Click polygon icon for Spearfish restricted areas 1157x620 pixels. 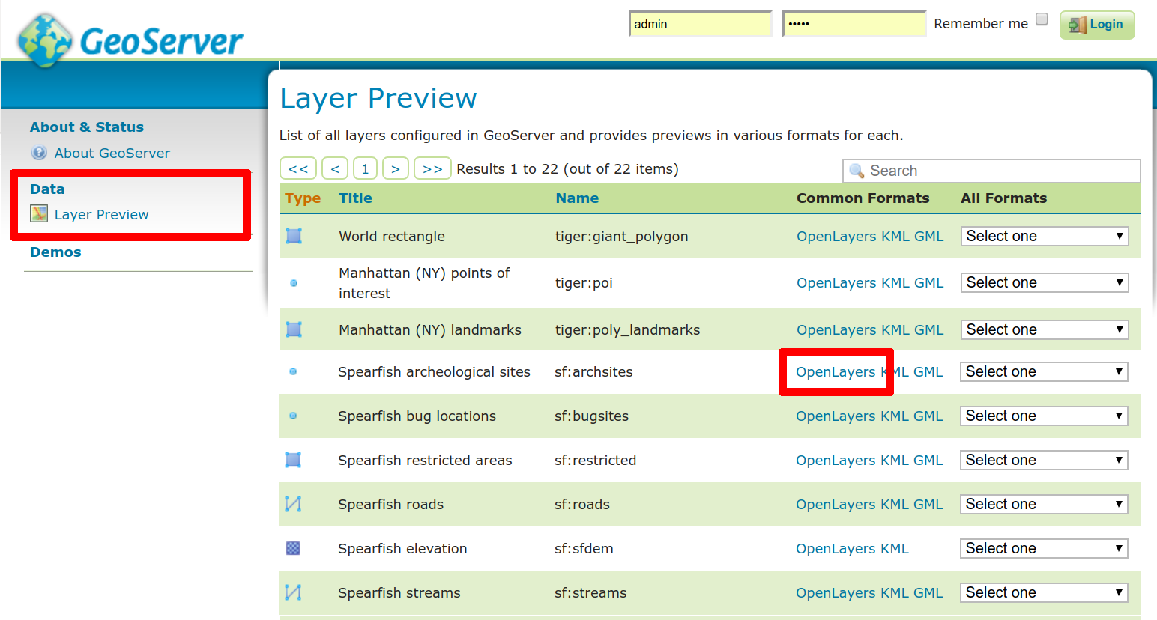[293, 460]
